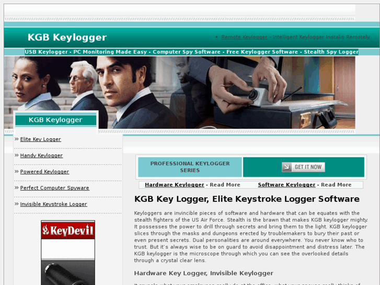Open the Elite Key Logger sidebar link
The height and width of the screenshot is (285, 380).
40,139
